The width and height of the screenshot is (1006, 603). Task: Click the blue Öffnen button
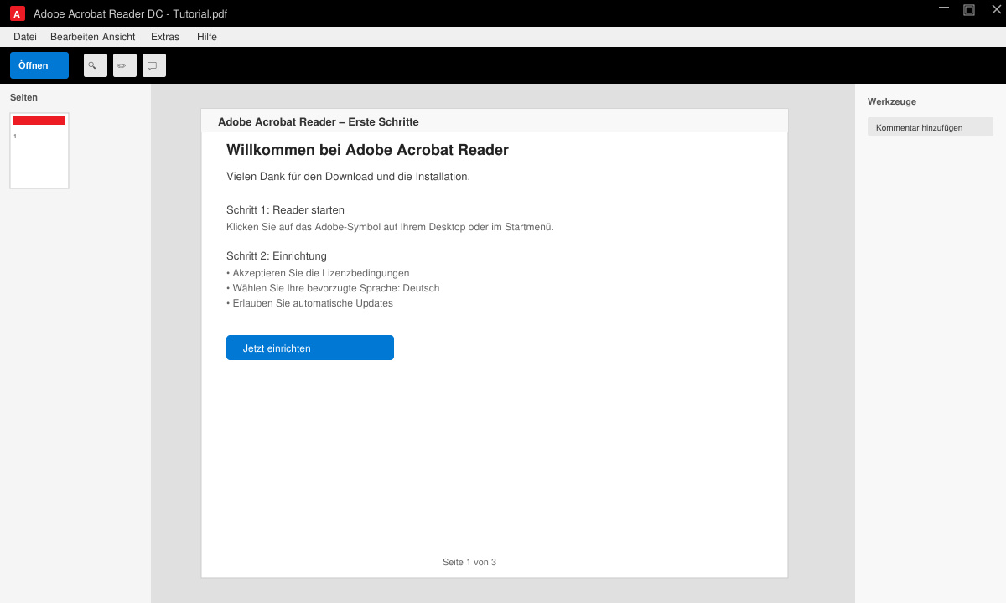[x=39, y=65]
